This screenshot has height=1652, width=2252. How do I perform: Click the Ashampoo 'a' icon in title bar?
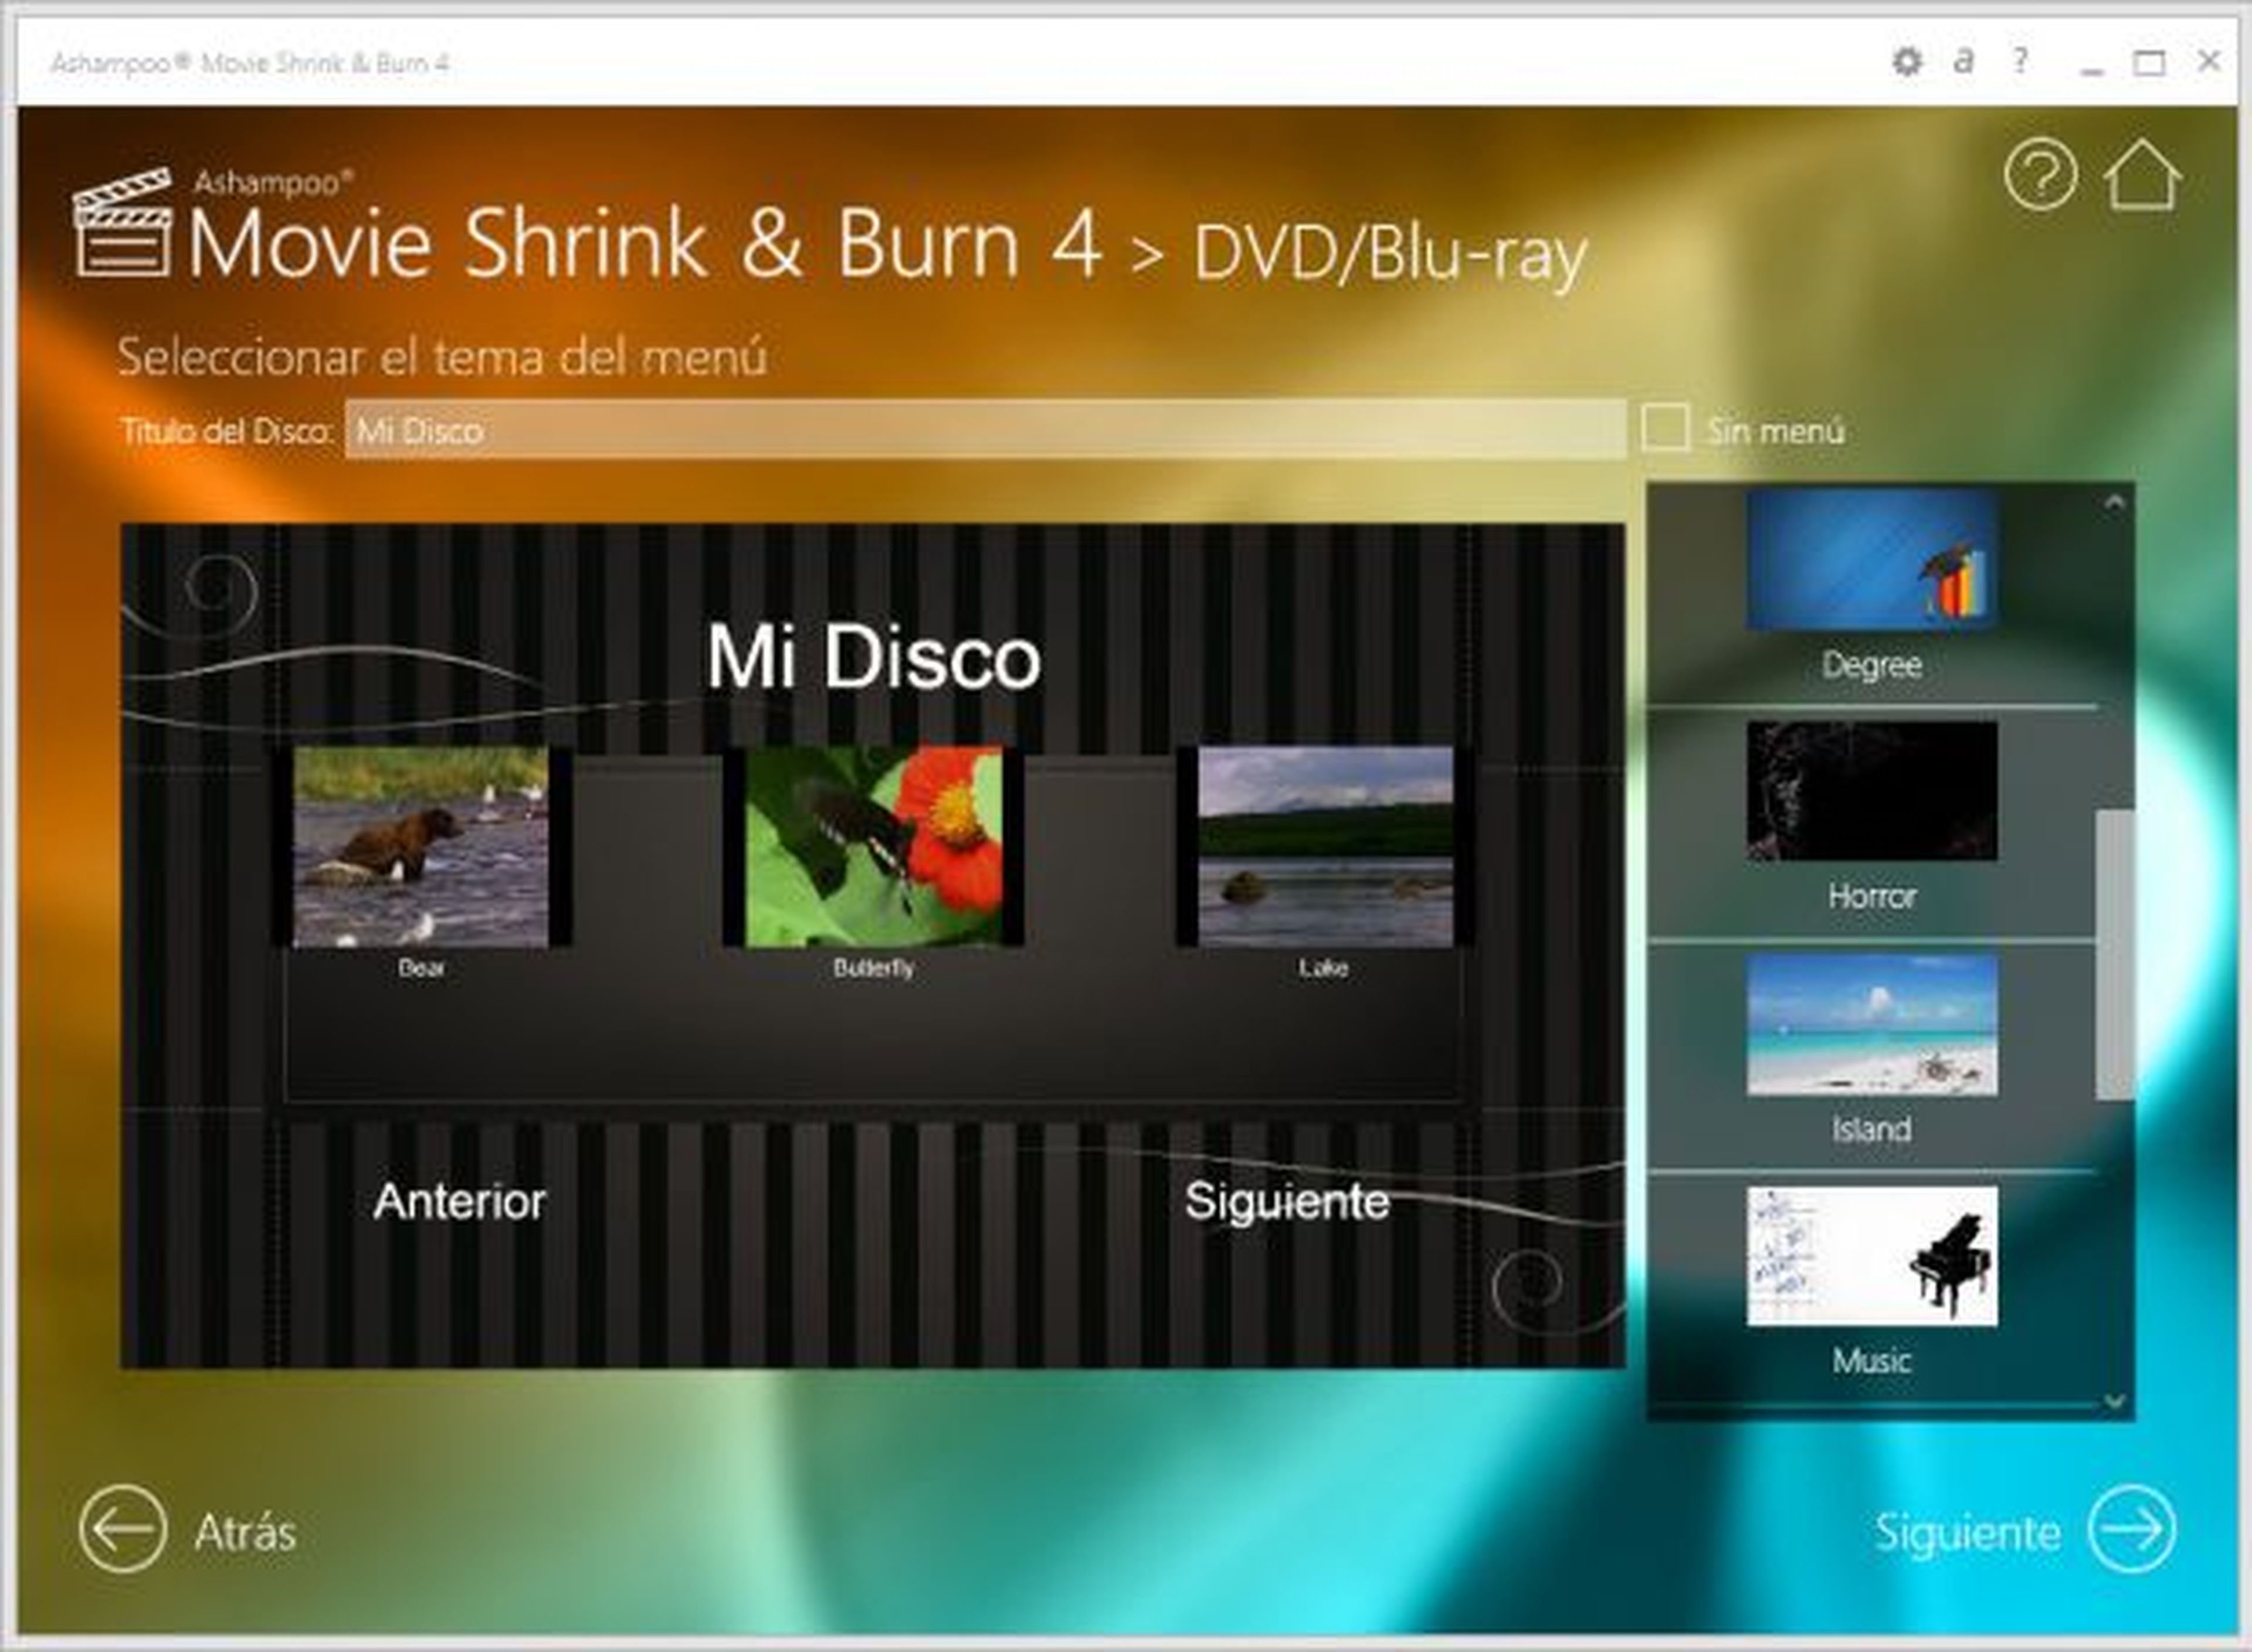click(1964, 61)
